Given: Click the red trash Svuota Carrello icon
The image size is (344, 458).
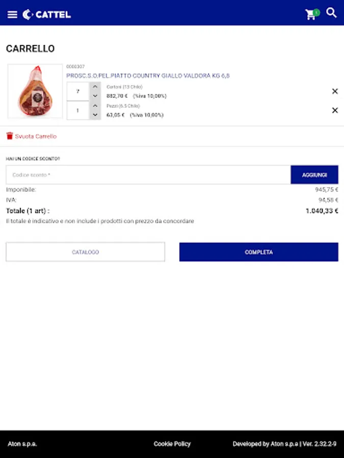Looking at the screenshot, I should click(x=10, y=136).
